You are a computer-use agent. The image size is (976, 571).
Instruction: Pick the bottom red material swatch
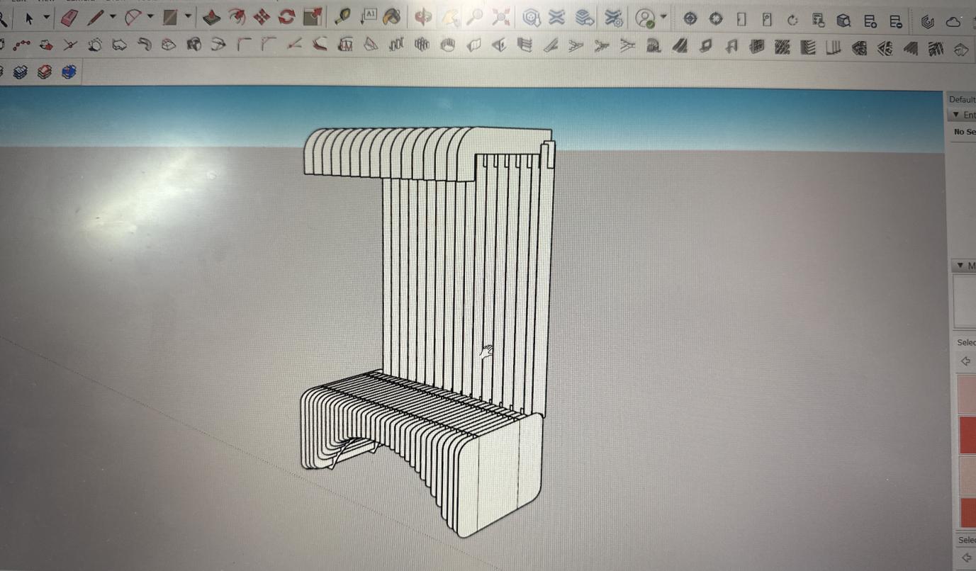pyautogui.click(x=967, y=512)
